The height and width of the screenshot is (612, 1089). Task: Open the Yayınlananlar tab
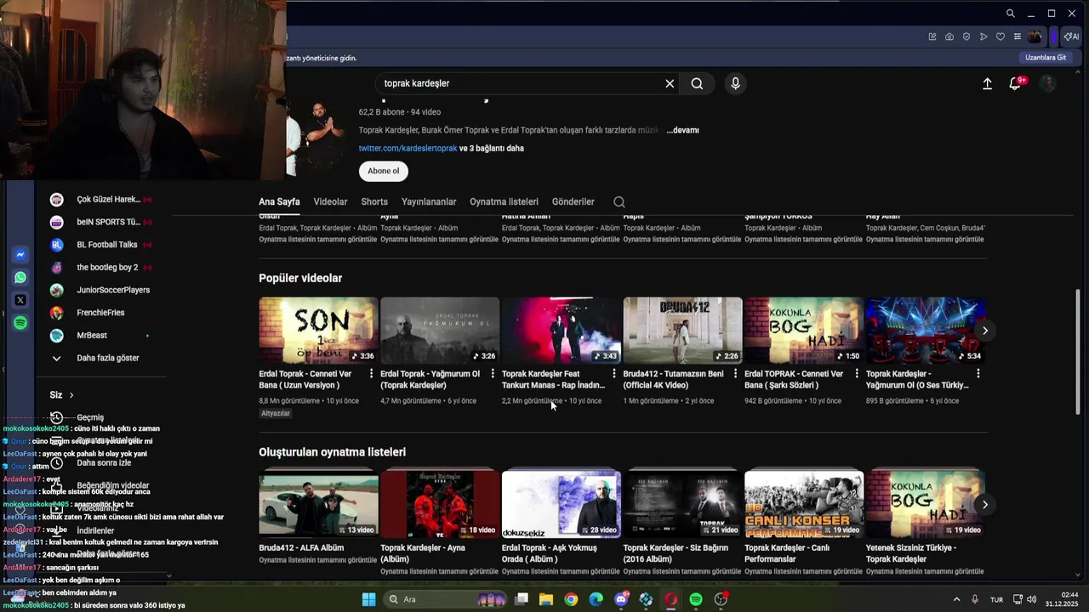(x=429, y=202)
